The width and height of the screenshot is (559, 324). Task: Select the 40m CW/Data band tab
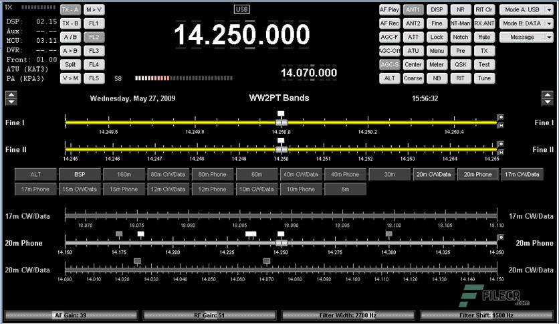coord(301,175)
